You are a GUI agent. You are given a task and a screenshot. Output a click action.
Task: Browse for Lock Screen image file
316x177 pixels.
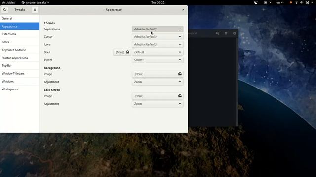(x=180, y=96)
